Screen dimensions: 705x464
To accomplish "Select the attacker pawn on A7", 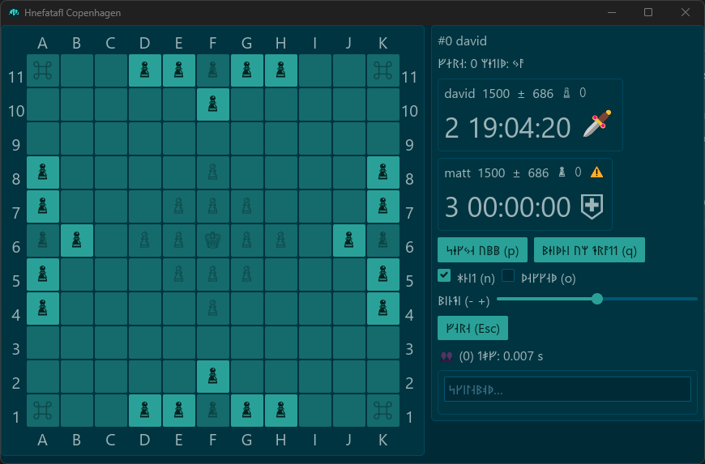I will (43, 206).
